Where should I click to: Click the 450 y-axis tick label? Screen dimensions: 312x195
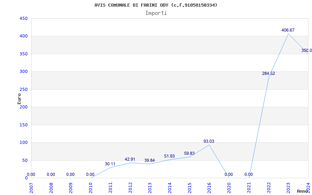(23, 18)
